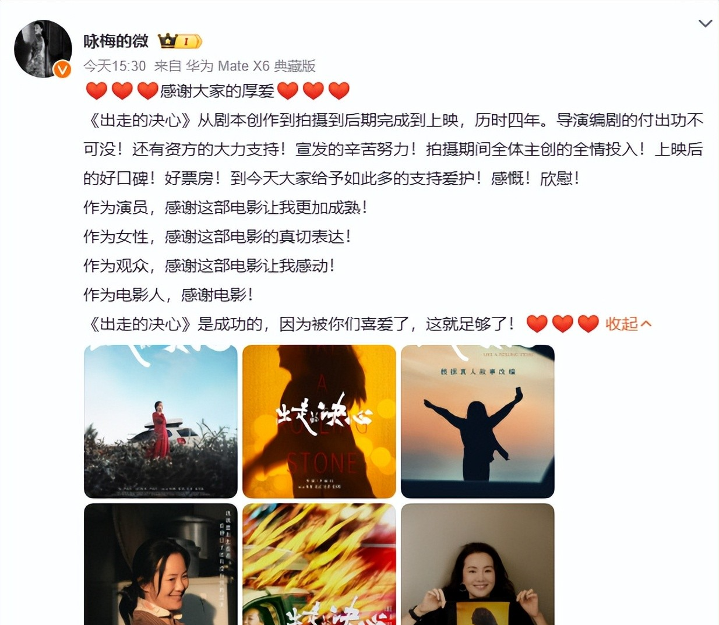Click the 今天15:30 timestamp
Screen dimensions: 719x625
point(115,66)
